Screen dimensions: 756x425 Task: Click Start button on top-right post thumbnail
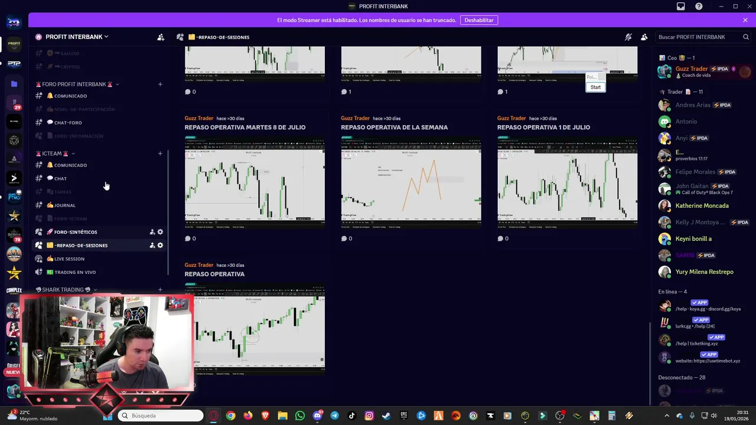595,87
